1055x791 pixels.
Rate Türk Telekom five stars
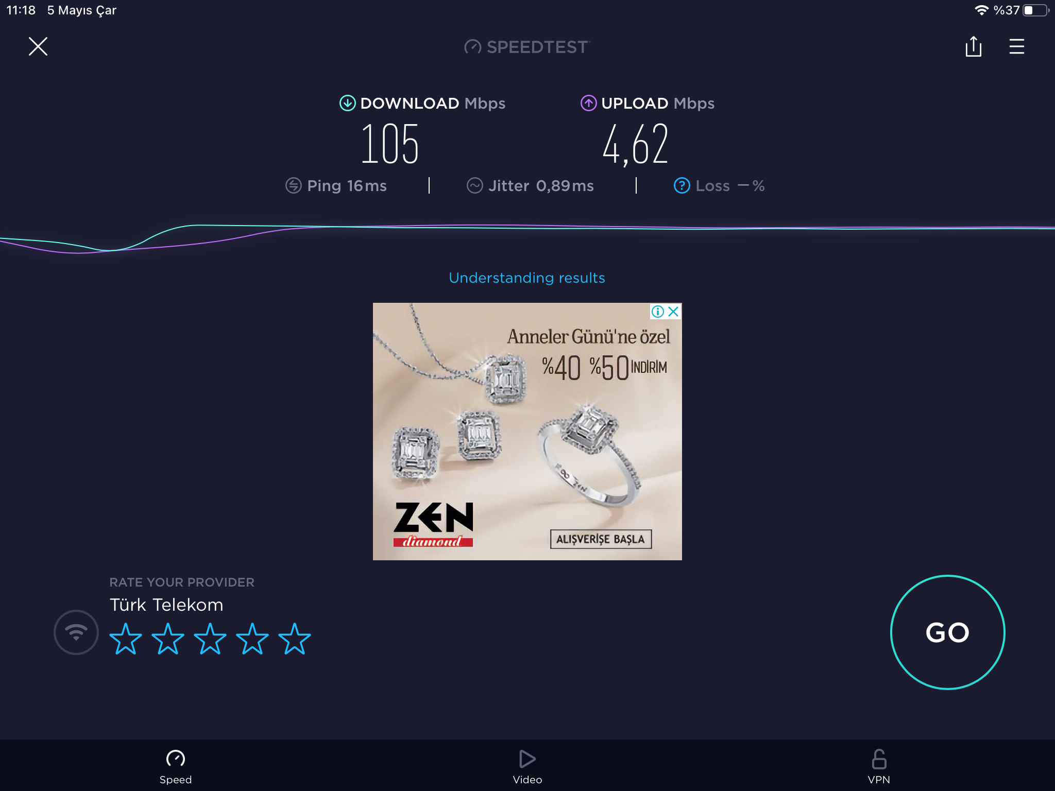point(295,639)
